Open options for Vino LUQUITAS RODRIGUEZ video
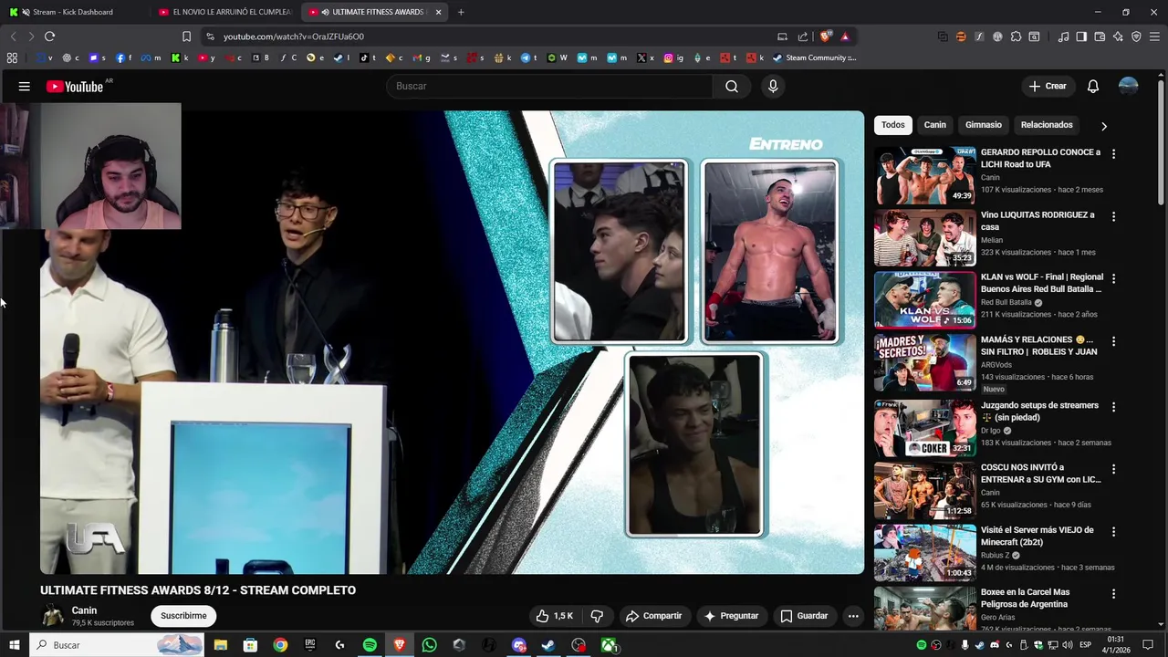Screen dimensions: 1168x657 pyautogui.click(x=1113, y=216)
